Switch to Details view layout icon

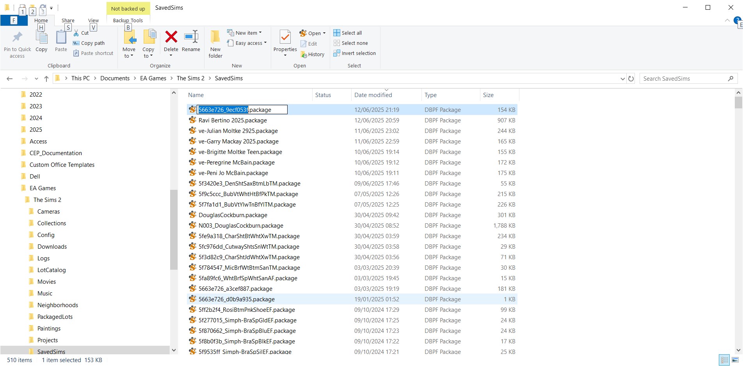coord(725,360)
